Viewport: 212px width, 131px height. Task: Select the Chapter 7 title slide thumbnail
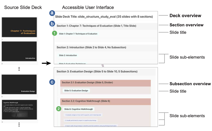19,27
